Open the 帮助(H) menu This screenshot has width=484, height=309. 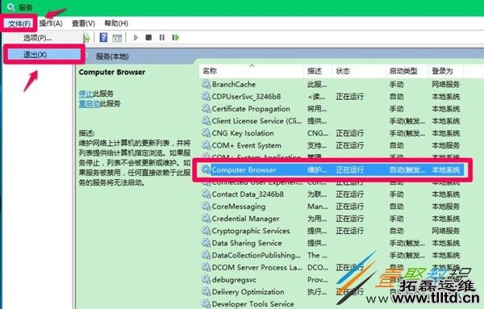[x=116, y=23]
